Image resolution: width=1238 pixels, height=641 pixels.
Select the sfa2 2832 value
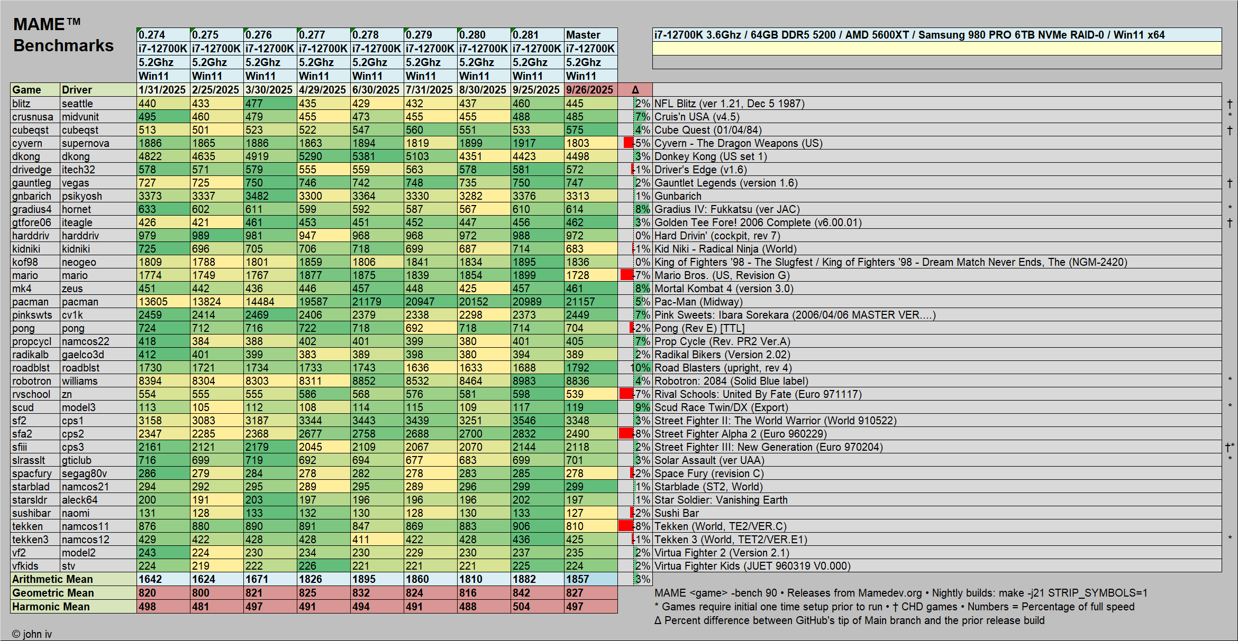coord(537,434)
